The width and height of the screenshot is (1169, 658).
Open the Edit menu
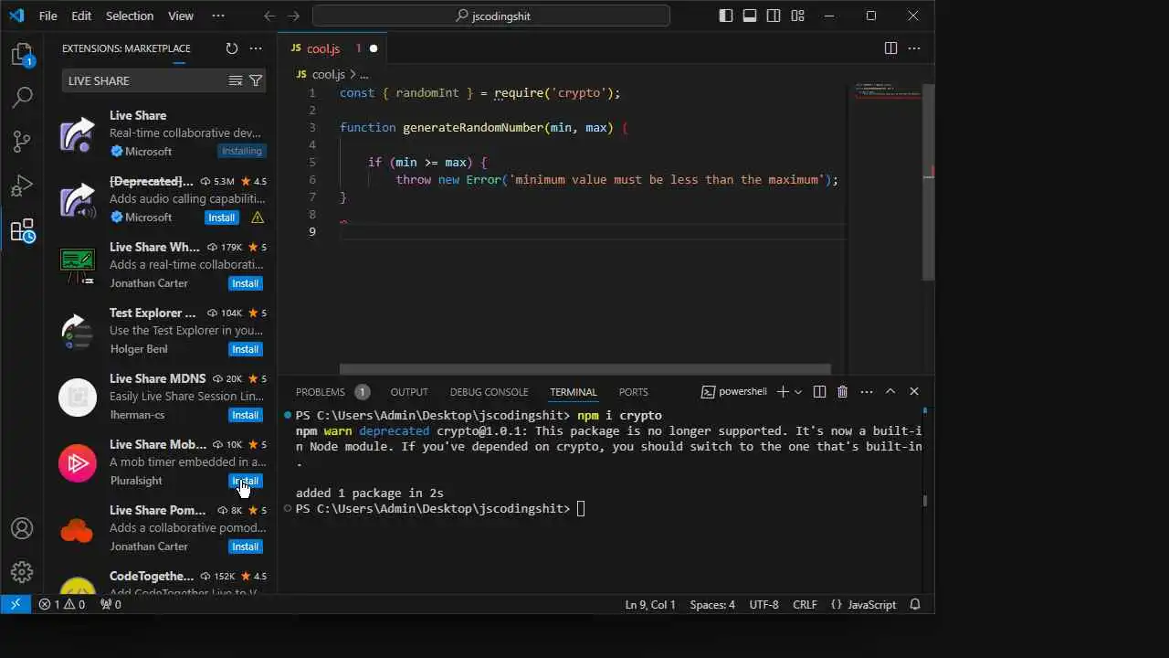tap(81, 16)
